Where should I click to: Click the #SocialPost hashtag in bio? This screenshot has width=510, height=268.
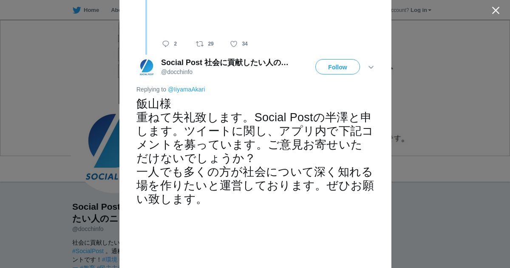[x=88, y=251]
